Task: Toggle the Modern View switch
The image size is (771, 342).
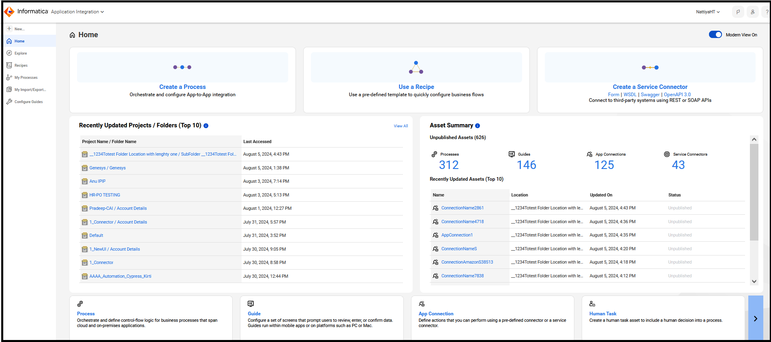Action: (715, 35)
